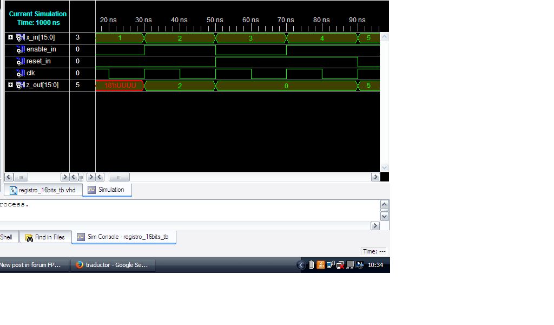Expand hidden system tray icons chevron
Viewport: 554px width, 325px height.
coord(301,265)
